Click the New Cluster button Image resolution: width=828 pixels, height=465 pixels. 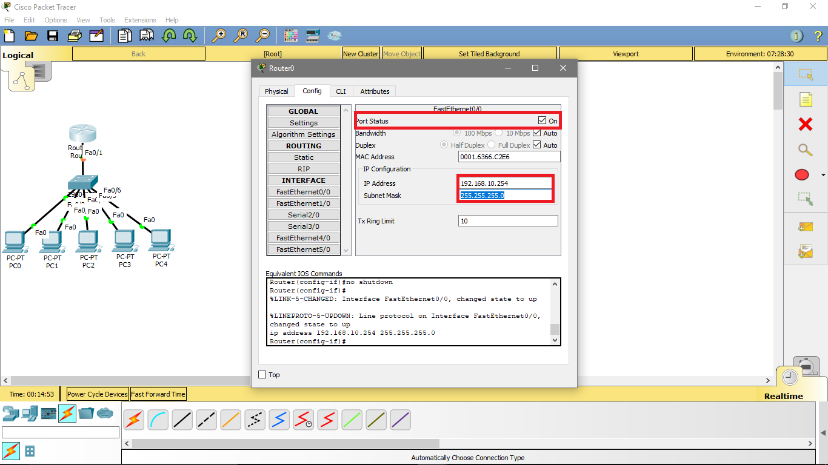tap(361, 54)
